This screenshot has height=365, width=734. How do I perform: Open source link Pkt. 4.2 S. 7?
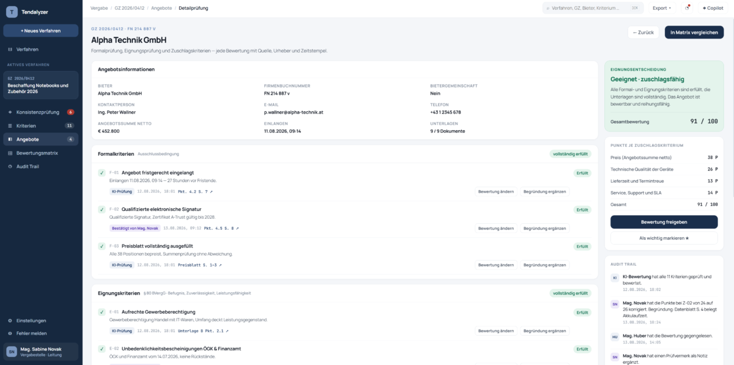point(196,191)
